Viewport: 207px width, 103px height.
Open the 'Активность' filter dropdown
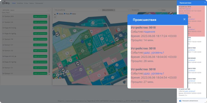145,10
